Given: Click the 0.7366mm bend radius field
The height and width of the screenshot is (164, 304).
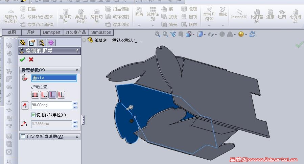Looking at the screenshot, I should coord(51,124).
